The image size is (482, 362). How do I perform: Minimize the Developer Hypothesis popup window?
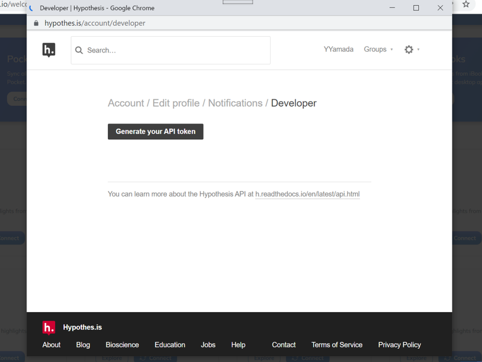point(392,8)
